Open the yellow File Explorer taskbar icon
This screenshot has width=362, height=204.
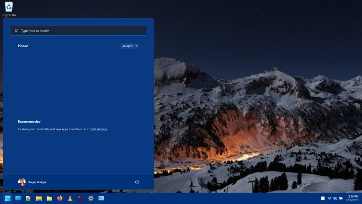tap(39, 198)
